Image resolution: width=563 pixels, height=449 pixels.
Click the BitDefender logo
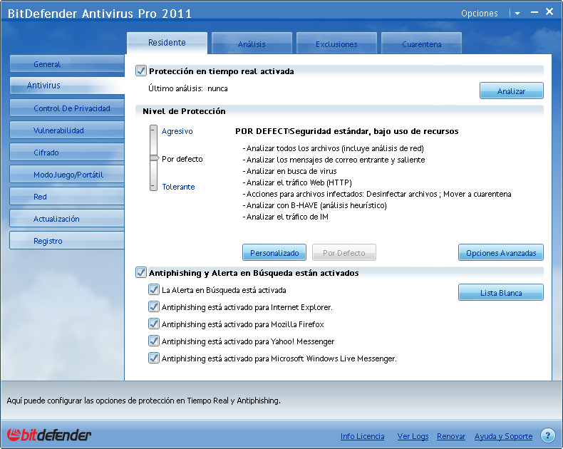pyautogui.click(x=49, y=435)
